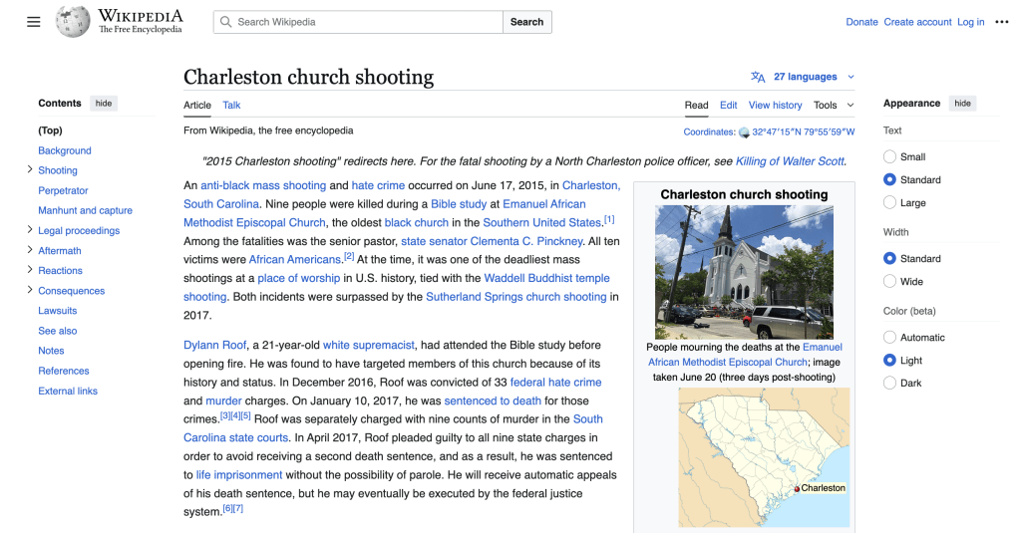The width and height of the screenshot is (1021, 533).
Task: Open the three-dot personal tools menu
Action: pyautogui.click(x=1001, y=22)
